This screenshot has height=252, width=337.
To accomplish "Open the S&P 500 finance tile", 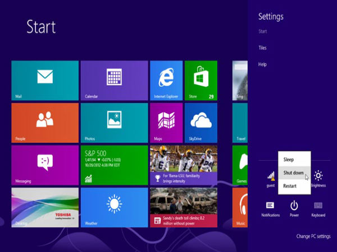I will [x=114, y=165].
